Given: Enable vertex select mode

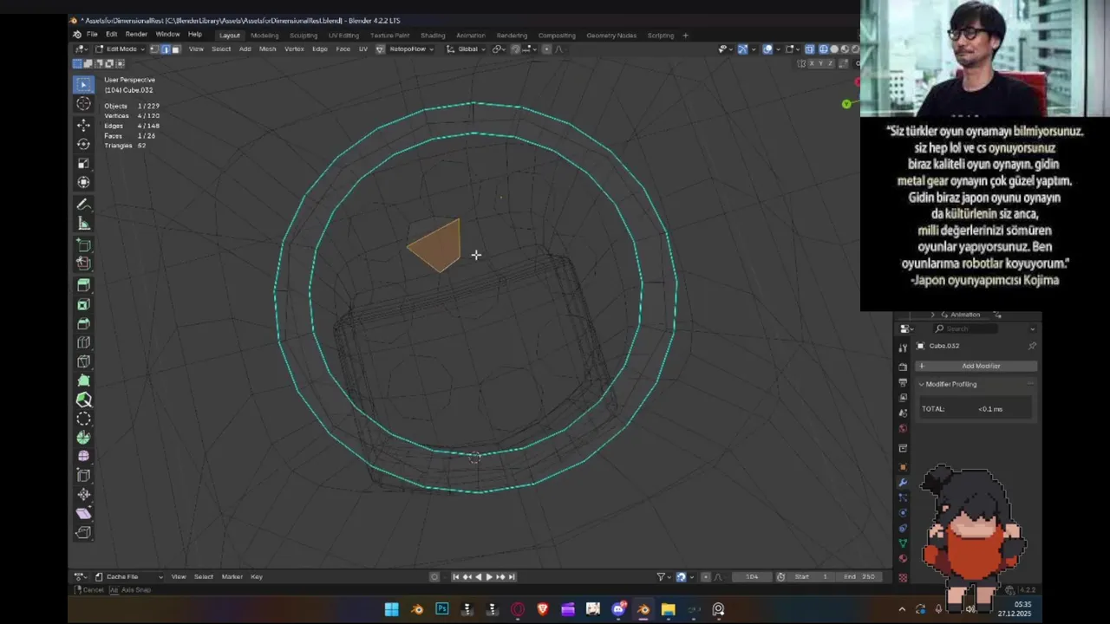Looking at the screenshot, I should [x=155, y=49].
